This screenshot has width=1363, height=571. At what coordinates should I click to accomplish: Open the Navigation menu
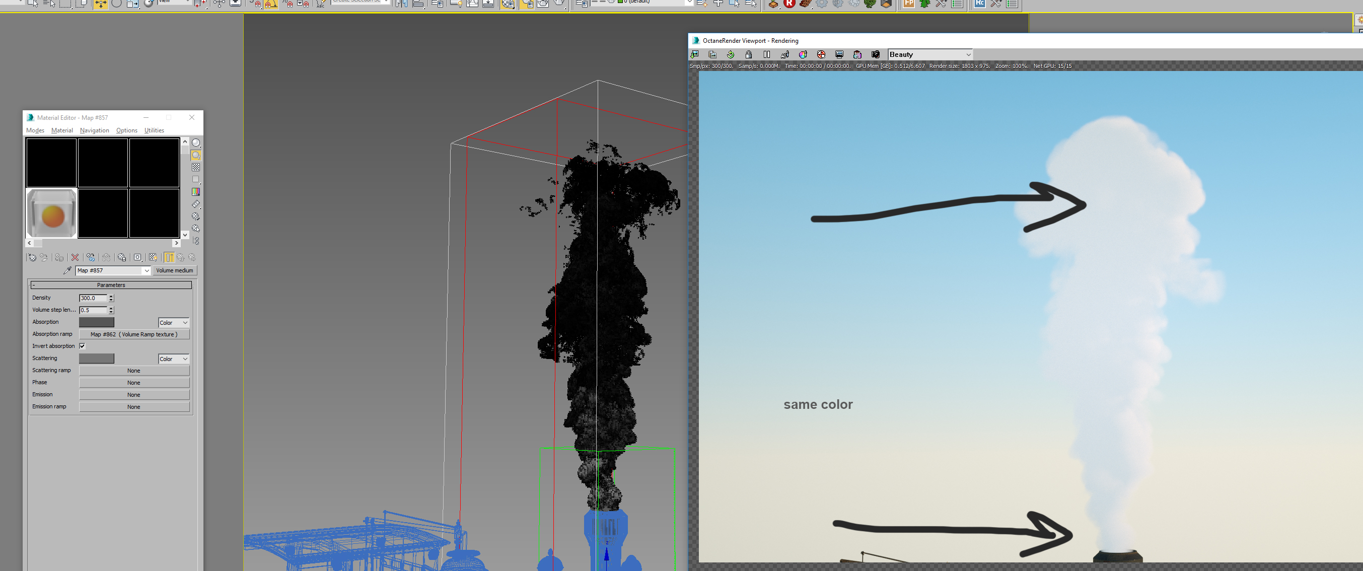[x=94, y=130]
